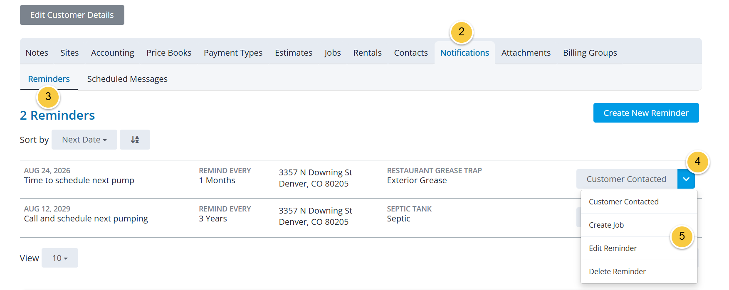Click Create New Reminder button

[x=646, y=113]
